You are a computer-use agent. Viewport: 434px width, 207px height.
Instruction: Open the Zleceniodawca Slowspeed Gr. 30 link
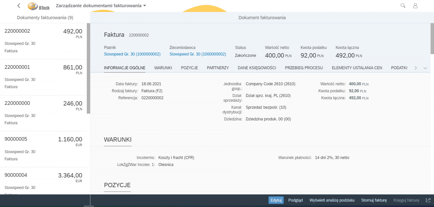pyautogui.click(x=197, y=54)
